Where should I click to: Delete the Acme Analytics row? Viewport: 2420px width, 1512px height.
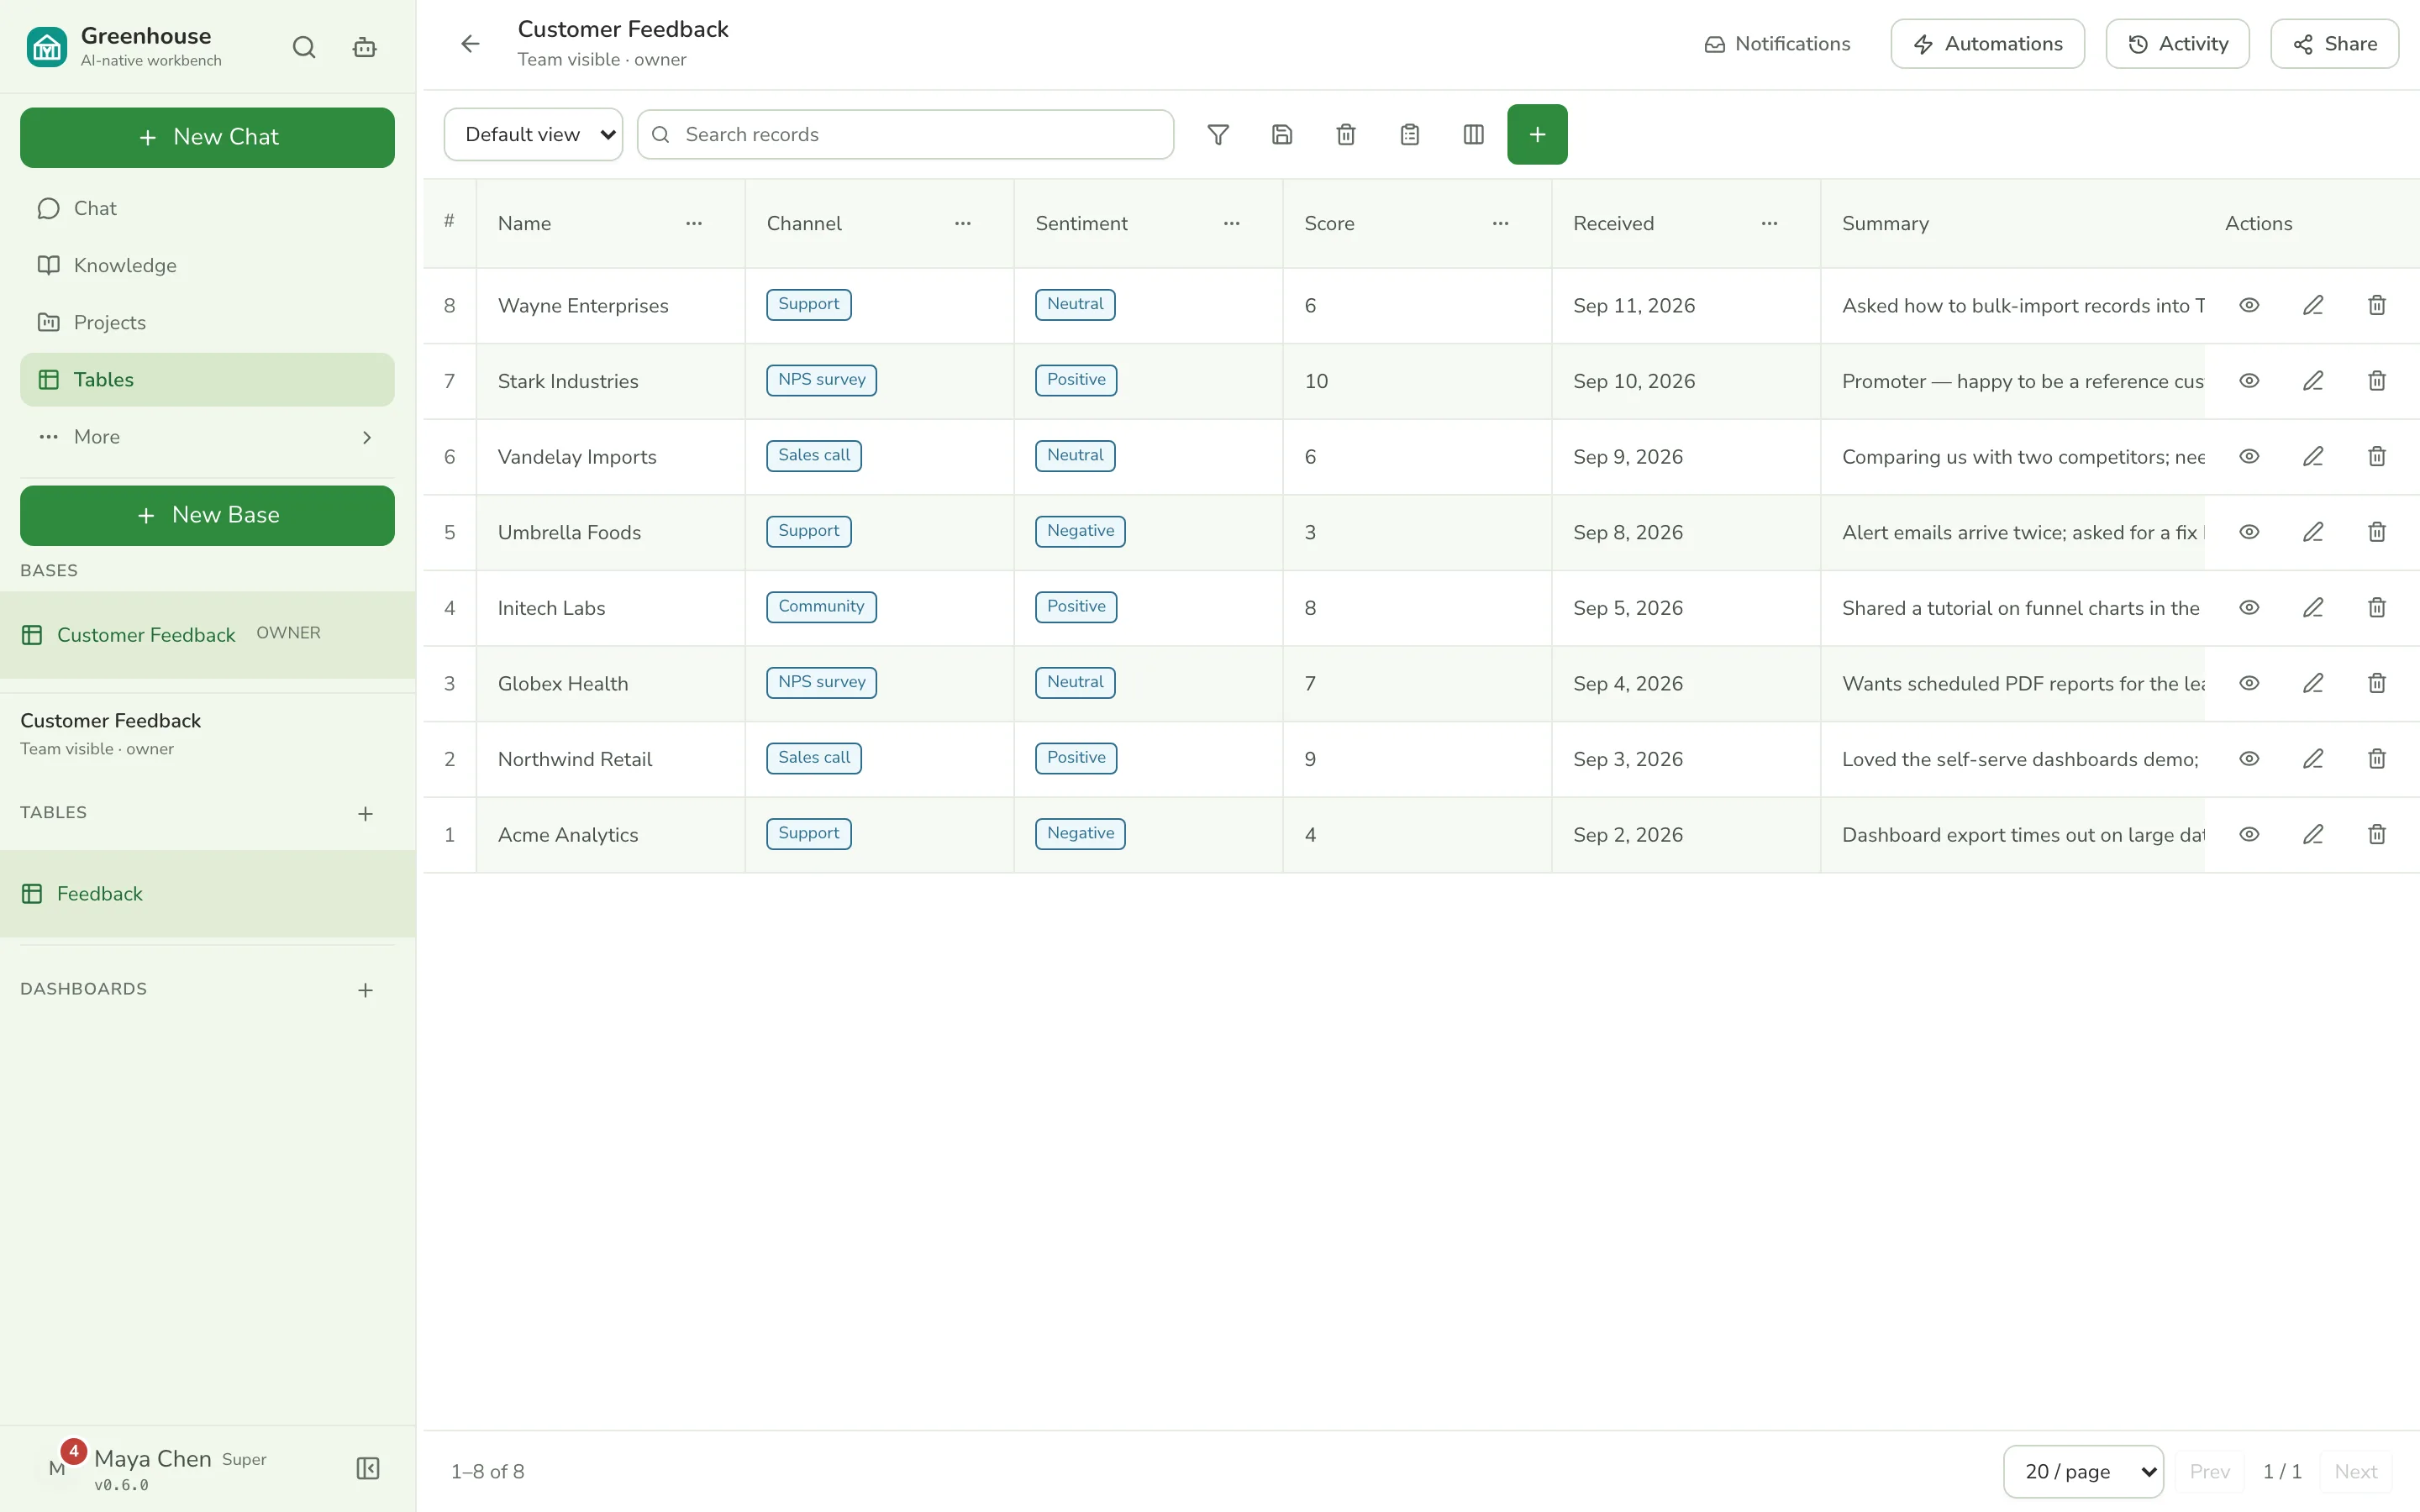point(2377,834)
